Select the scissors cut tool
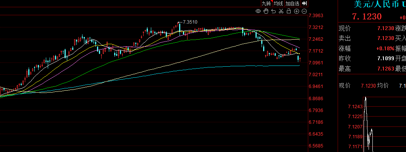Viewport: 406px width, 152px height. click(x=281, y=11)
